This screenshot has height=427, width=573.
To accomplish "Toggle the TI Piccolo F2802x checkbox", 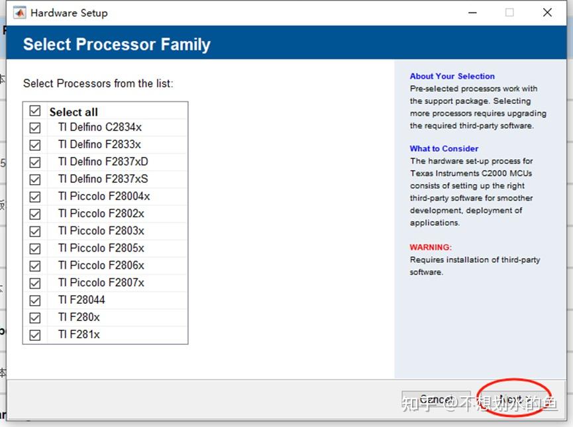I will click(x=34, y=213).
